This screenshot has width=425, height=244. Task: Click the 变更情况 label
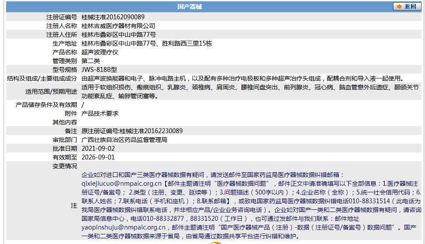click(x=65, y=166)
